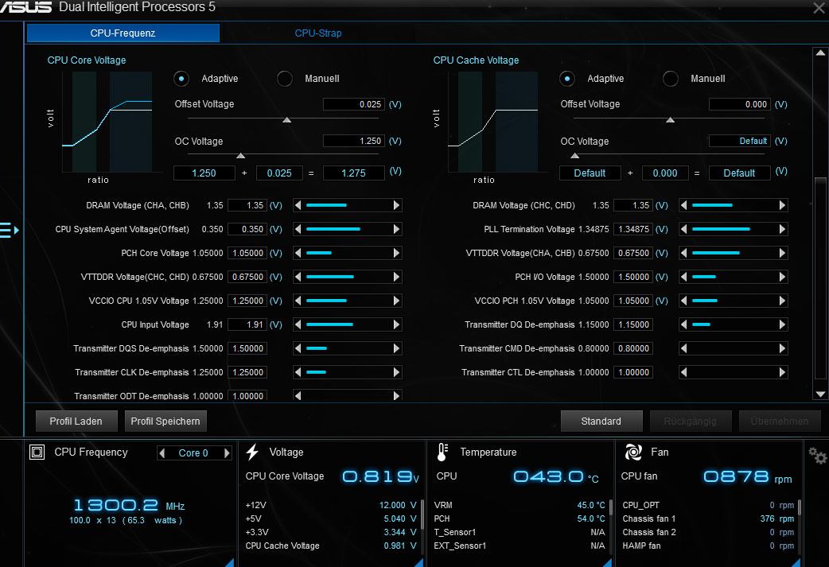Switch to previous core in CPU Frequency
This screenshot has width=829, height=567.
point(162,452)
